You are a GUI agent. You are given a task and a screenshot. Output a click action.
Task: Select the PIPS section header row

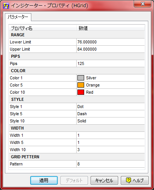[x=77, y=56]
